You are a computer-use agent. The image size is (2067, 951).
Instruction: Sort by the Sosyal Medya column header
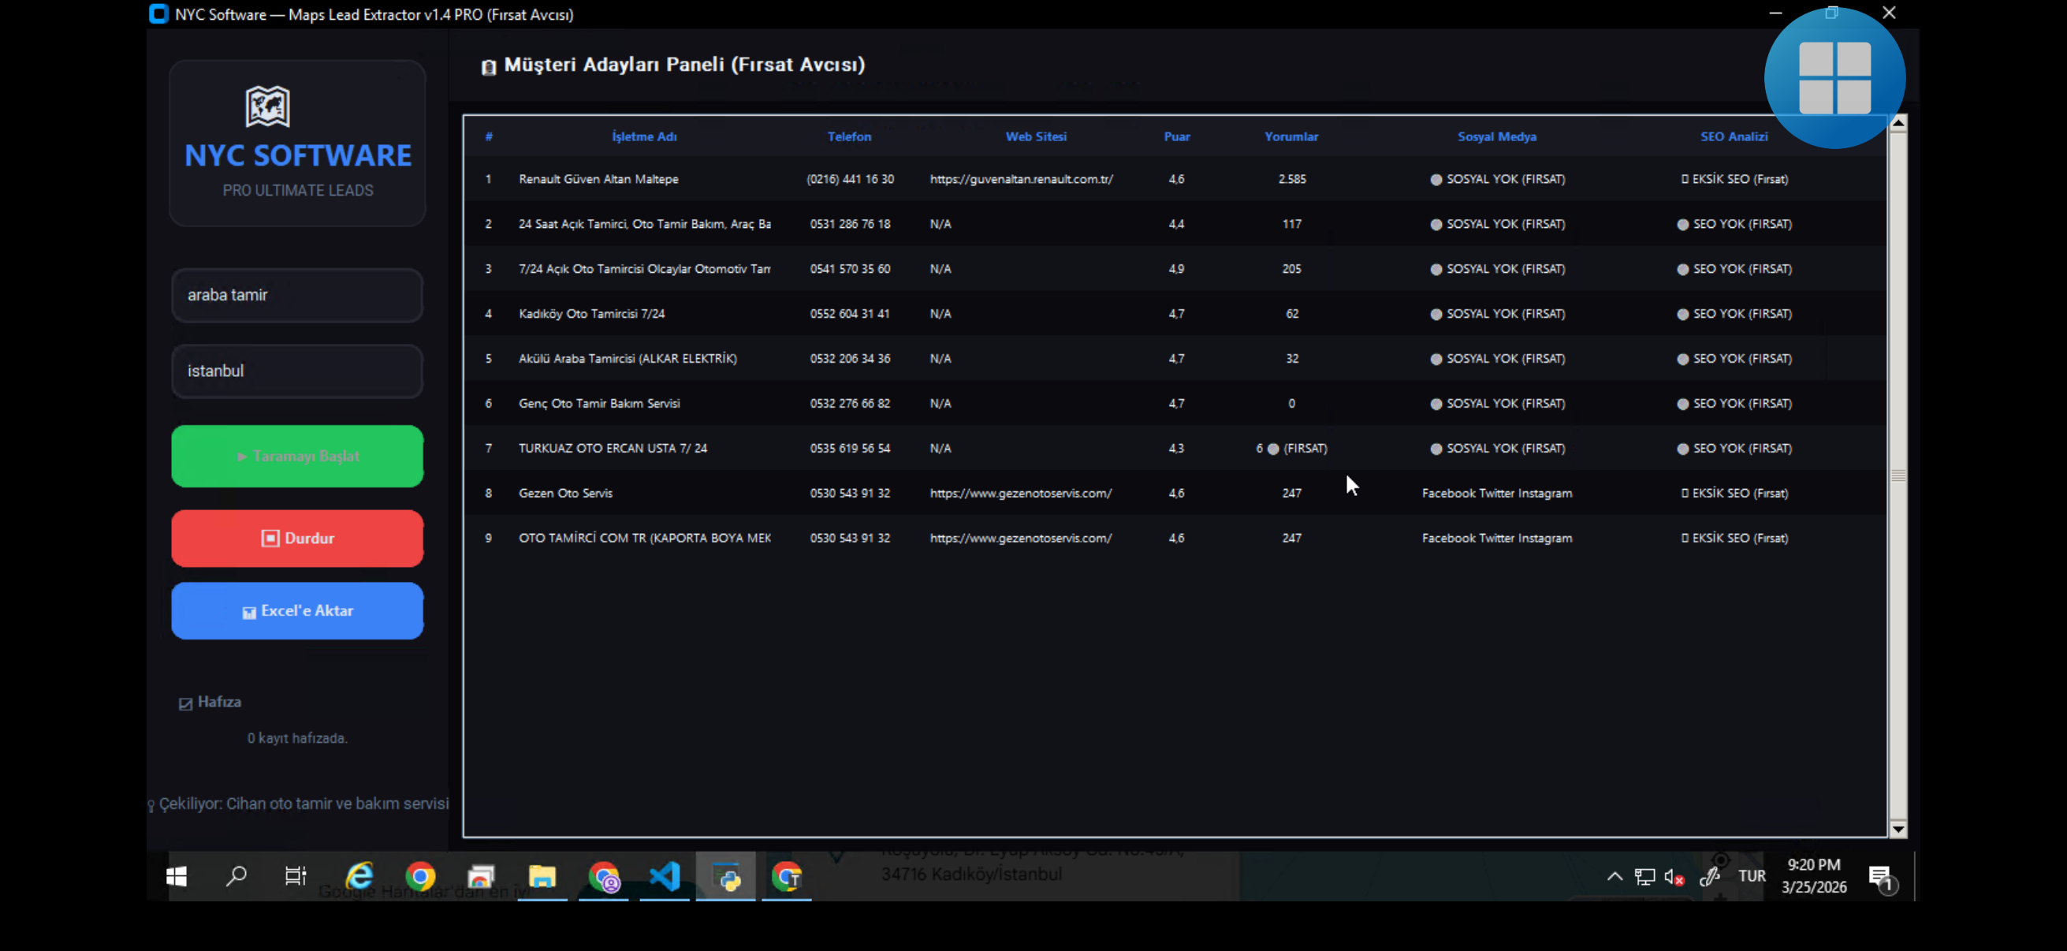[x=1496, y=136]
